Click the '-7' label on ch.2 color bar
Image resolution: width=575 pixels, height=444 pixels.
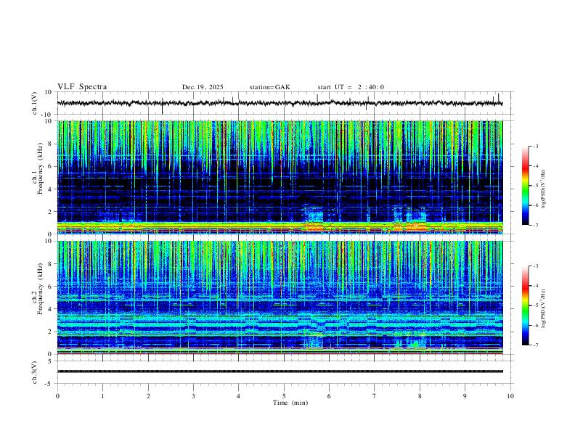535,345
